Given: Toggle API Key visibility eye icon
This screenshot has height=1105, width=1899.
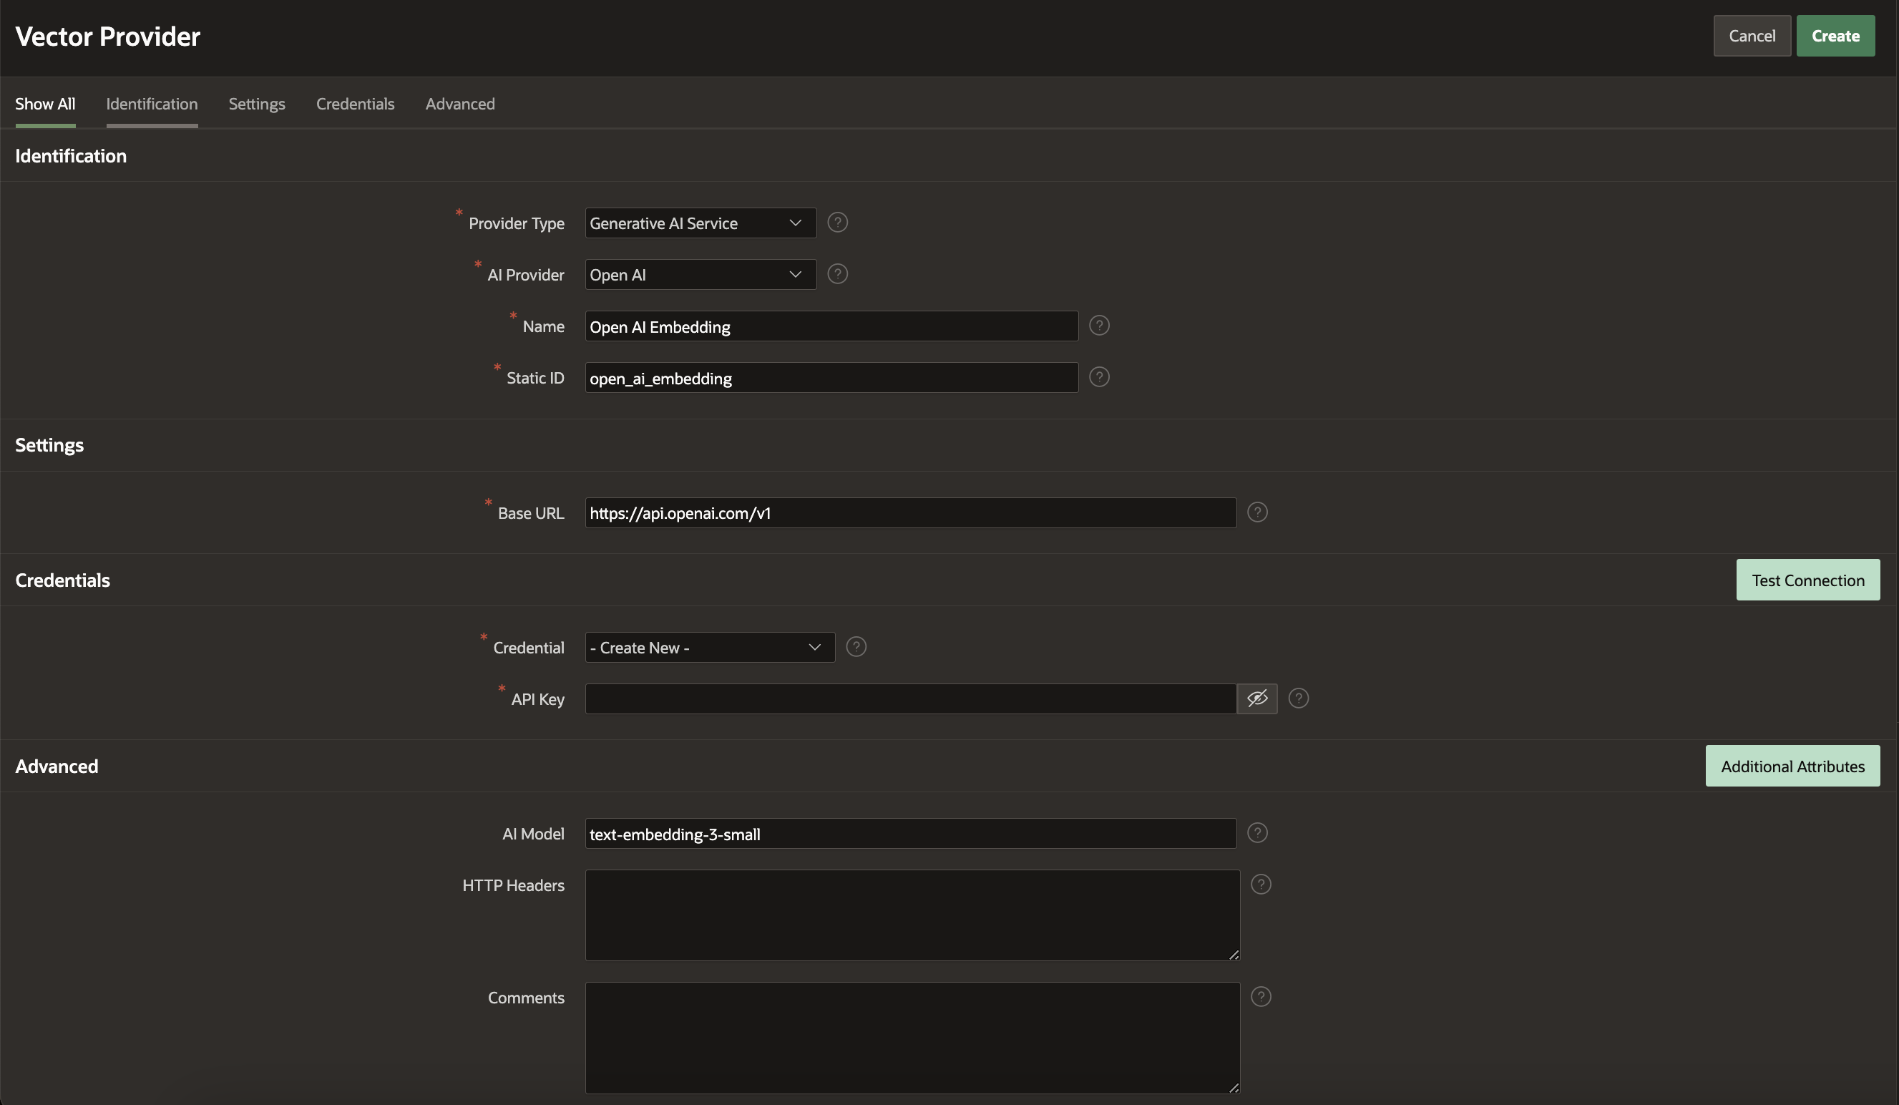Looking at the screenshot, I should (1257, 698).
